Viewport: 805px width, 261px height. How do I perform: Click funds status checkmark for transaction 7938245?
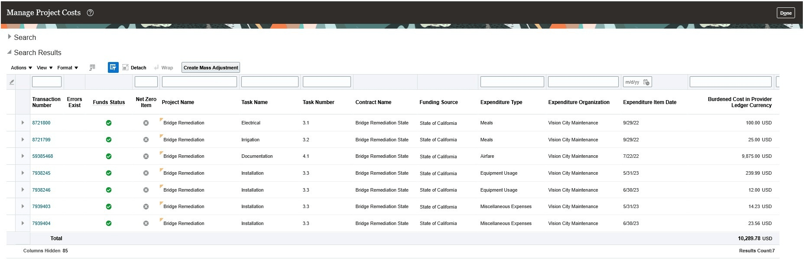[x=109, y=173]
